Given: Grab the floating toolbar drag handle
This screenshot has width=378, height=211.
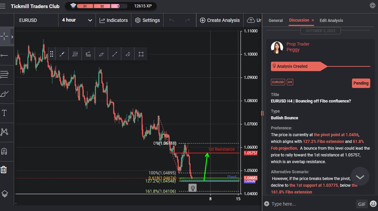Looking at the screenshot, I should pos(52,54).
